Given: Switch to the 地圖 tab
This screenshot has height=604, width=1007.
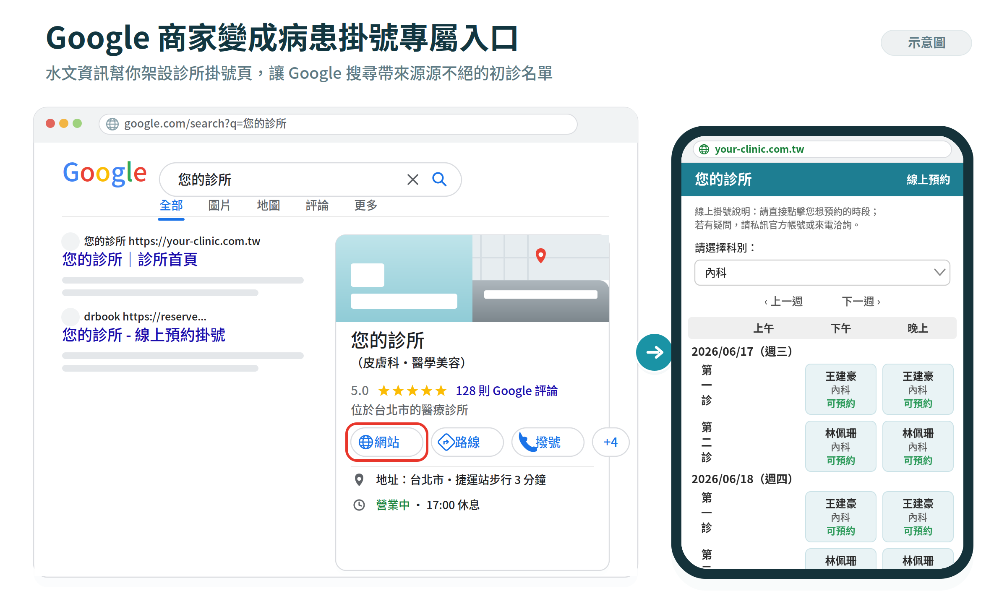Looking at the screenshot, I should 269,206.
